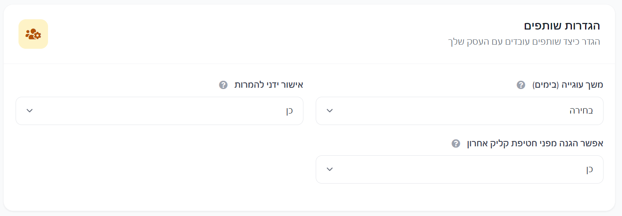Expand the הגנה מפני חטיפת קליק אחרון dropdown
The height and width of the screenshot is (216, 622).
[459, 169]
